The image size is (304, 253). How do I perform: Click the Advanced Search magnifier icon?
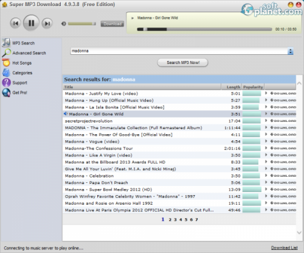pos(6,53)
